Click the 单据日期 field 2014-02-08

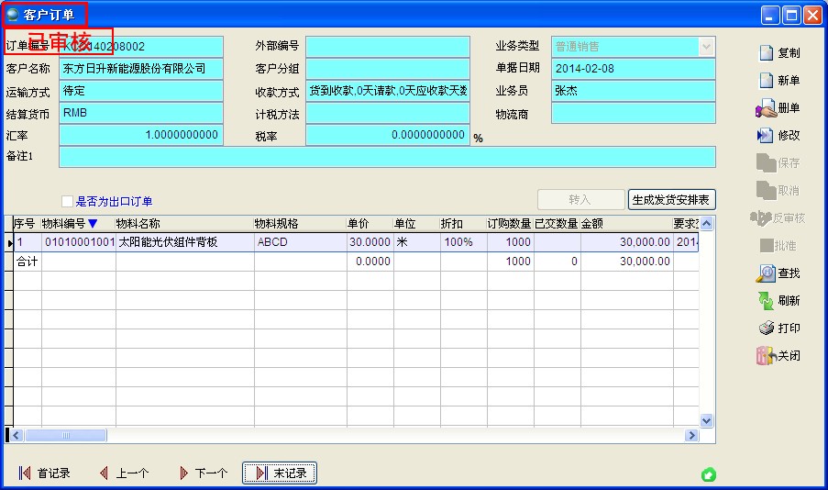click(633, 69)
